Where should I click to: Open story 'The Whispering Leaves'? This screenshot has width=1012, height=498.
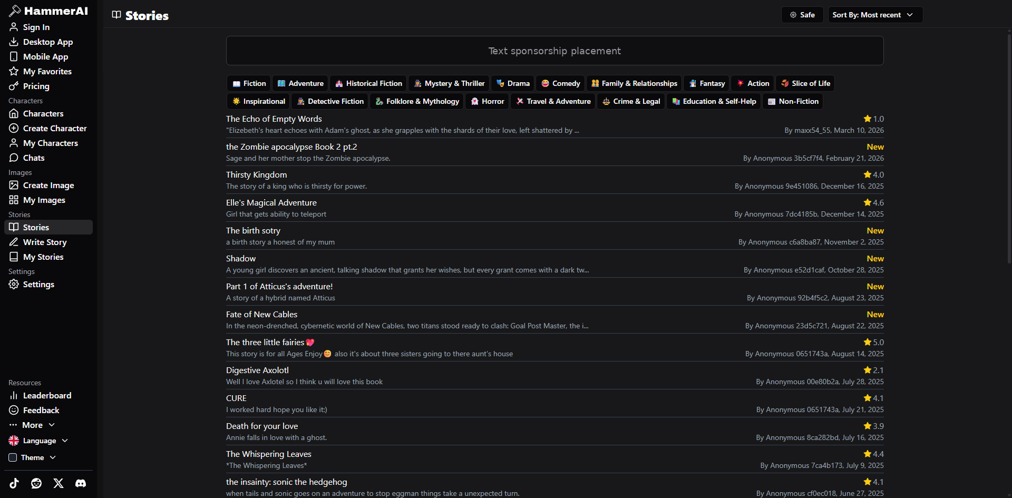(554, 460)
